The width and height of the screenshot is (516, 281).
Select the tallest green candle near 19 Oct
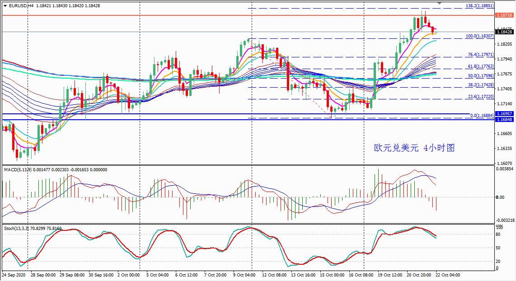pos(375,81)
